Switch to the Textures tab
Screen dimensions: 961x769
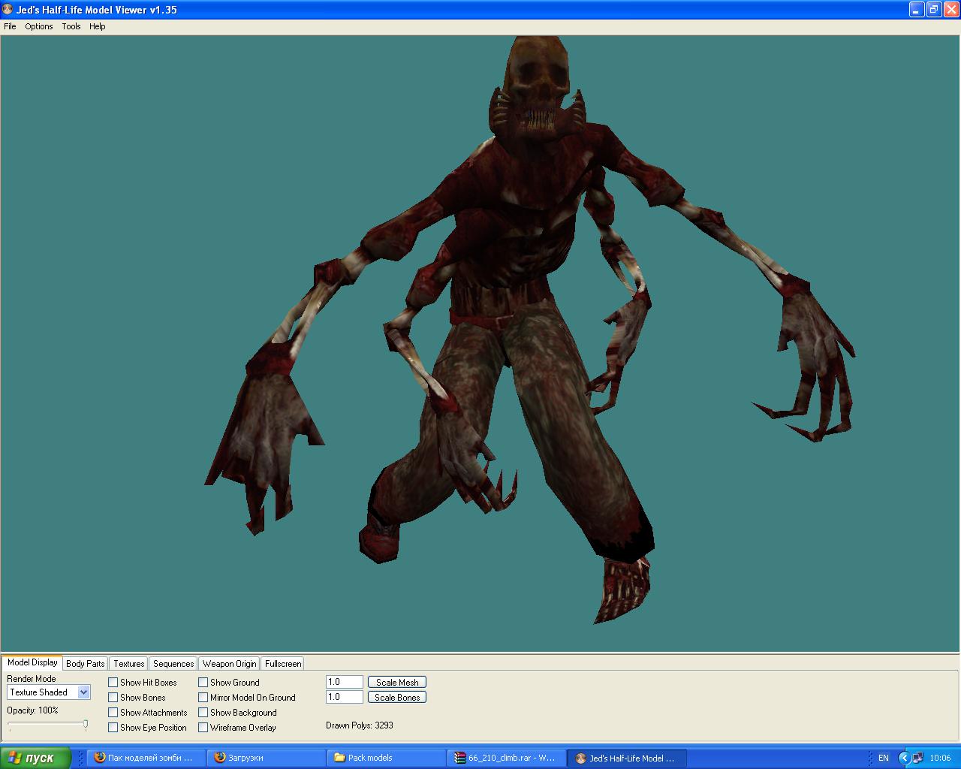coord(129,664)
